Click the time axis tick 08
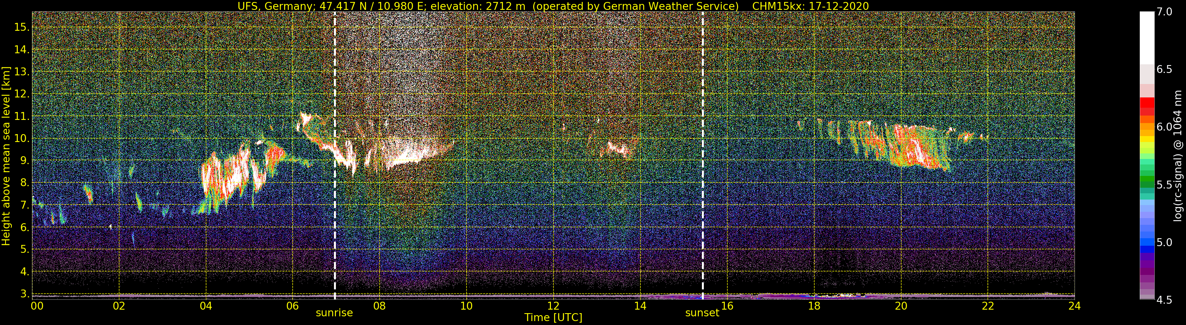 tap(379, 306)
